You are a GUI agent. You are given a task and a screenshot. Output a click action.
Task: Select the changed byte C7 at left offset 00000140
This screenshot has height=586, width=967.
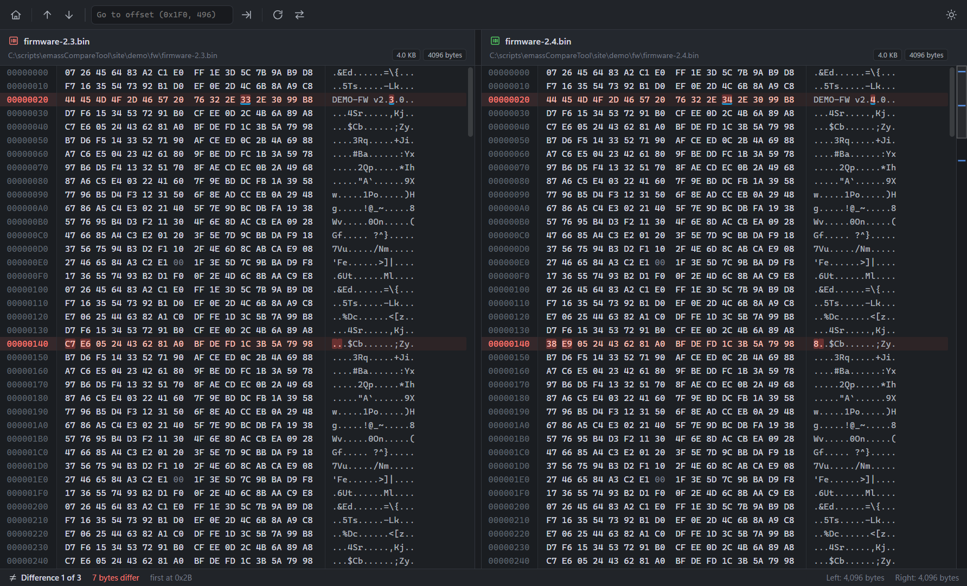pyautogui.click(x=70, y=344)
